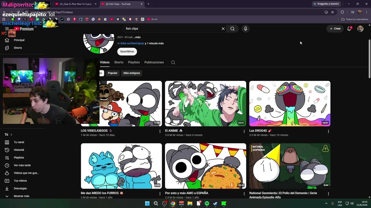This screenshot has width=371, height=208.
Task: Select the Fish Chips - YouTube browser tab
Action: pos(122,4)
